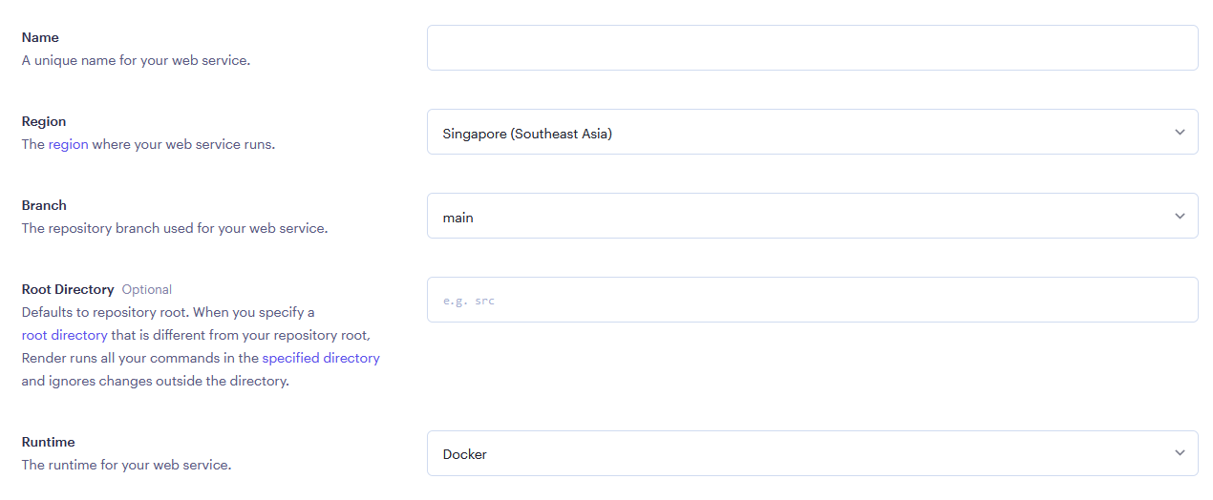Click the chevron arrow in the Branch selector
This screenshot has height=500, width=1213.
pos(1180,217)
